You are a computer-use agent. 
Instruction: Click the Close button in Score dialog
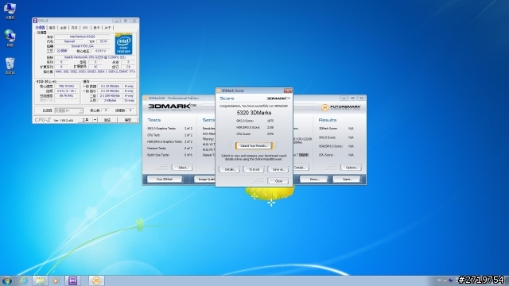278,181
